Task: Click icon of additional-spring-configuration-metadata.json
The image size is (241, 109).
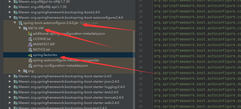Action: 30,34
